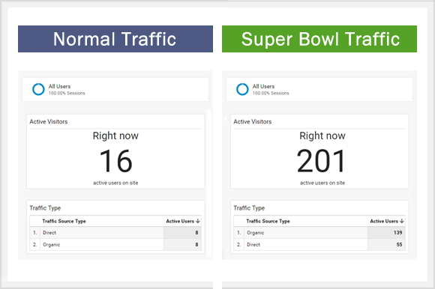The height and width of the screenshot is (289, 435).
Task: Click active users on site text below 16
Action: [115, 183]
